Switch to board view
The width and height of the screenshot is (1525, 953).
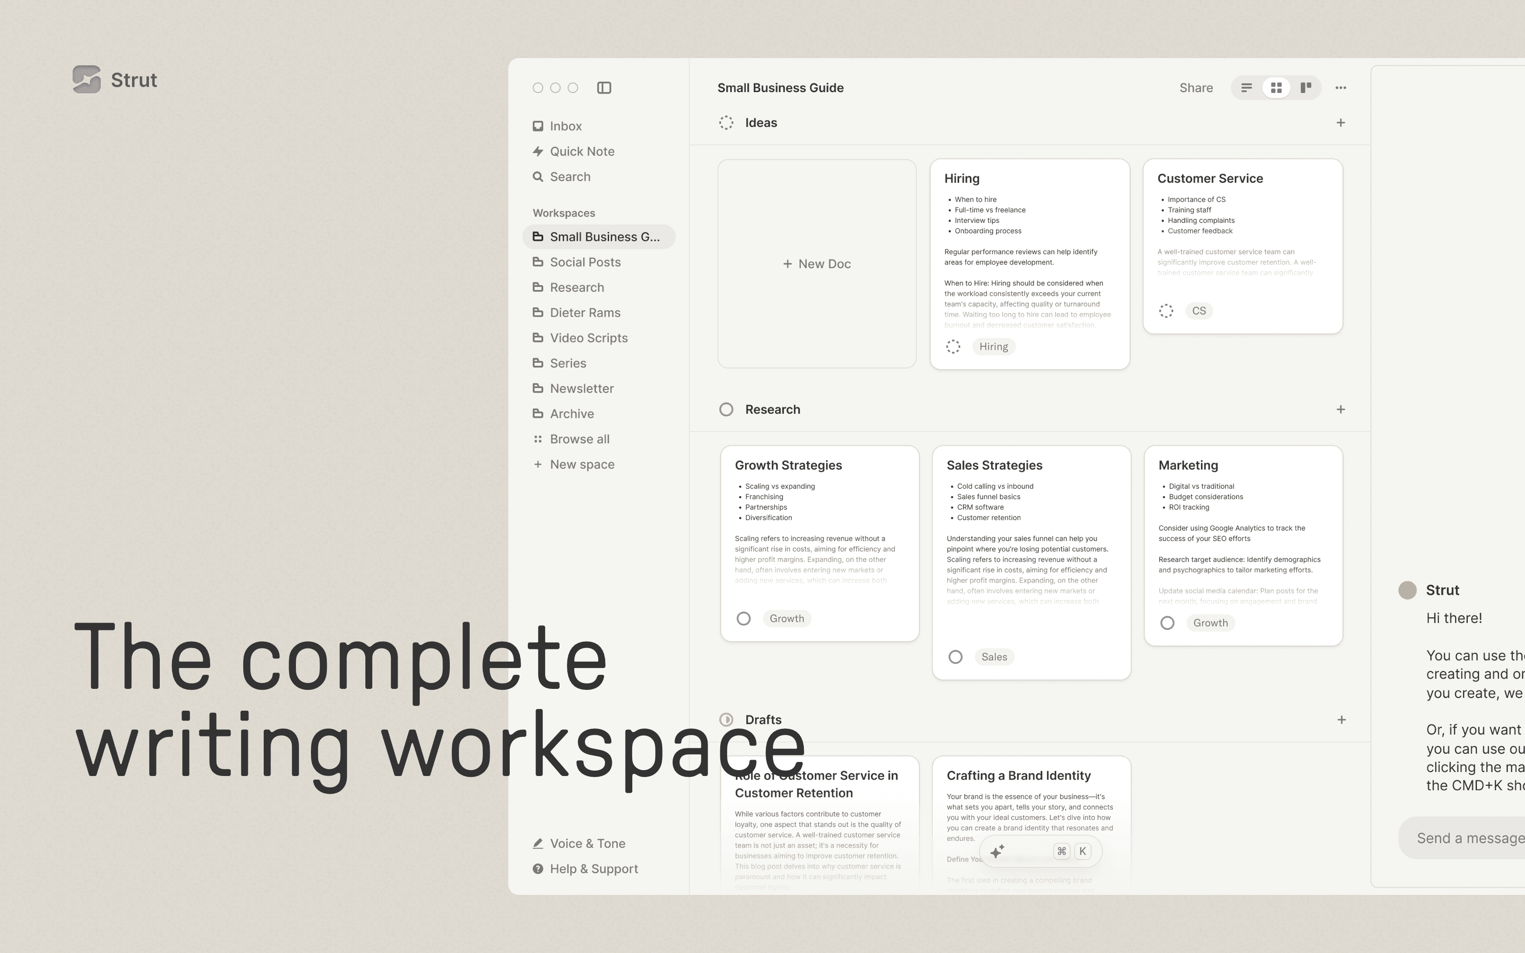click(1306, 88)
